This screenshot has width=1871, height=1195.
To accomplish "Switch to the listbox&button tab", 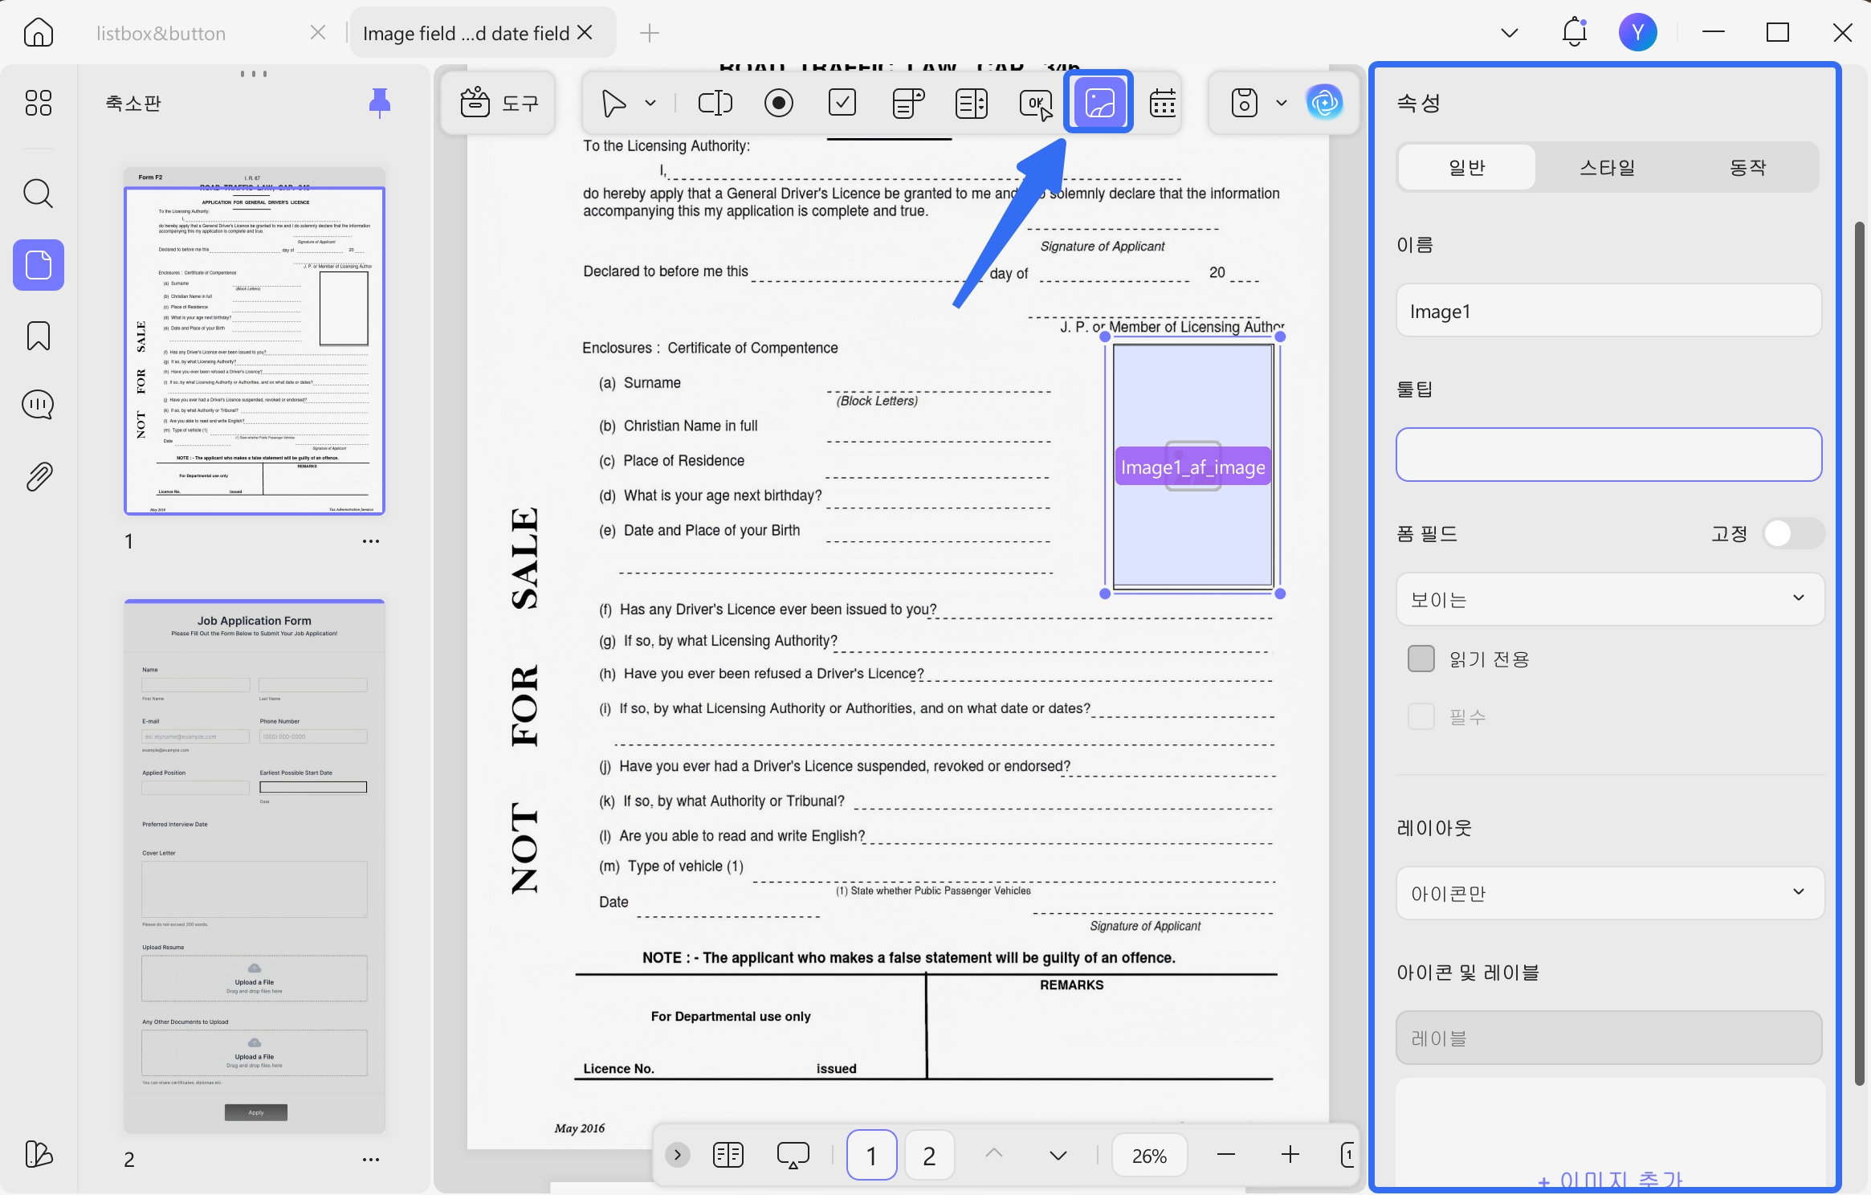I will tap(161, 33).
